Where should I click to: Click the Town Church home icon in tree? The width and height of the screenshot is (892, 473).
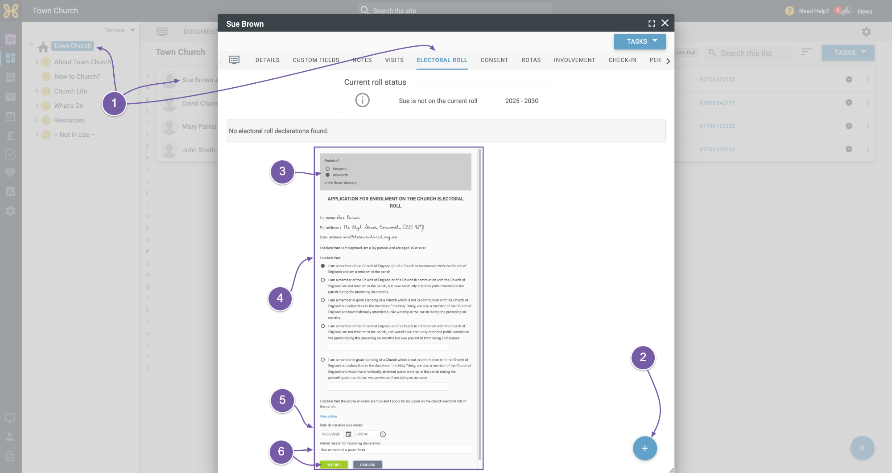43,47
